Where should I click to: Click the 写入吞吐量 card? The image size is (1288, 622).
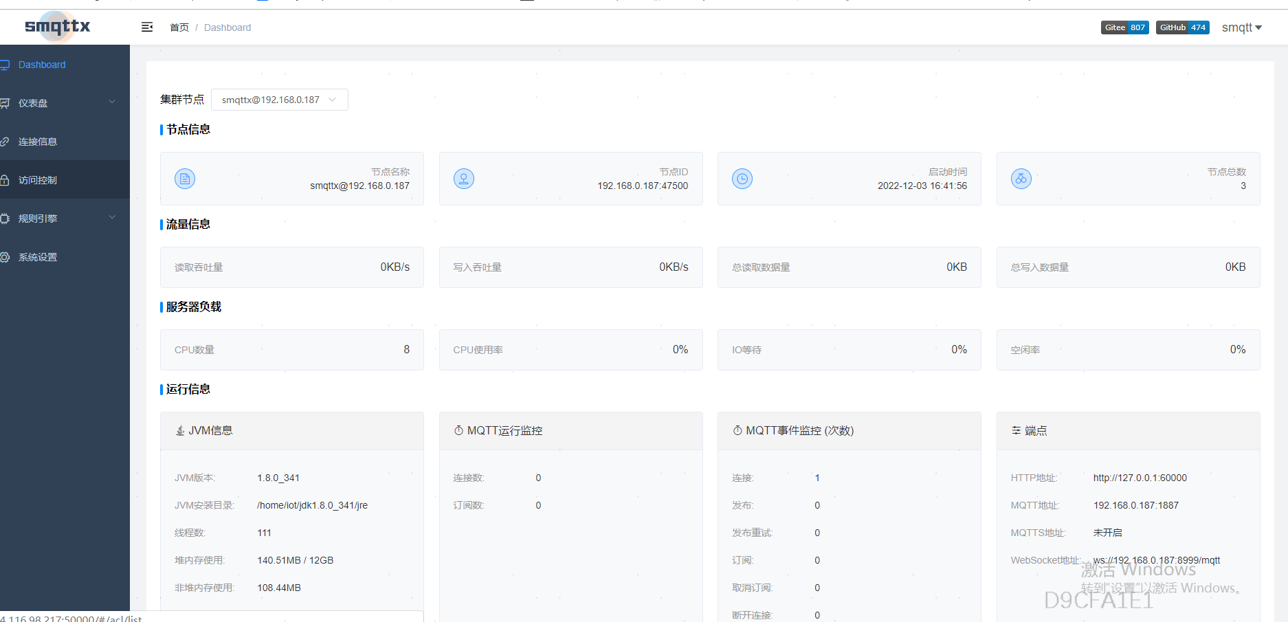pyautogui.click(x=571, y=267)
